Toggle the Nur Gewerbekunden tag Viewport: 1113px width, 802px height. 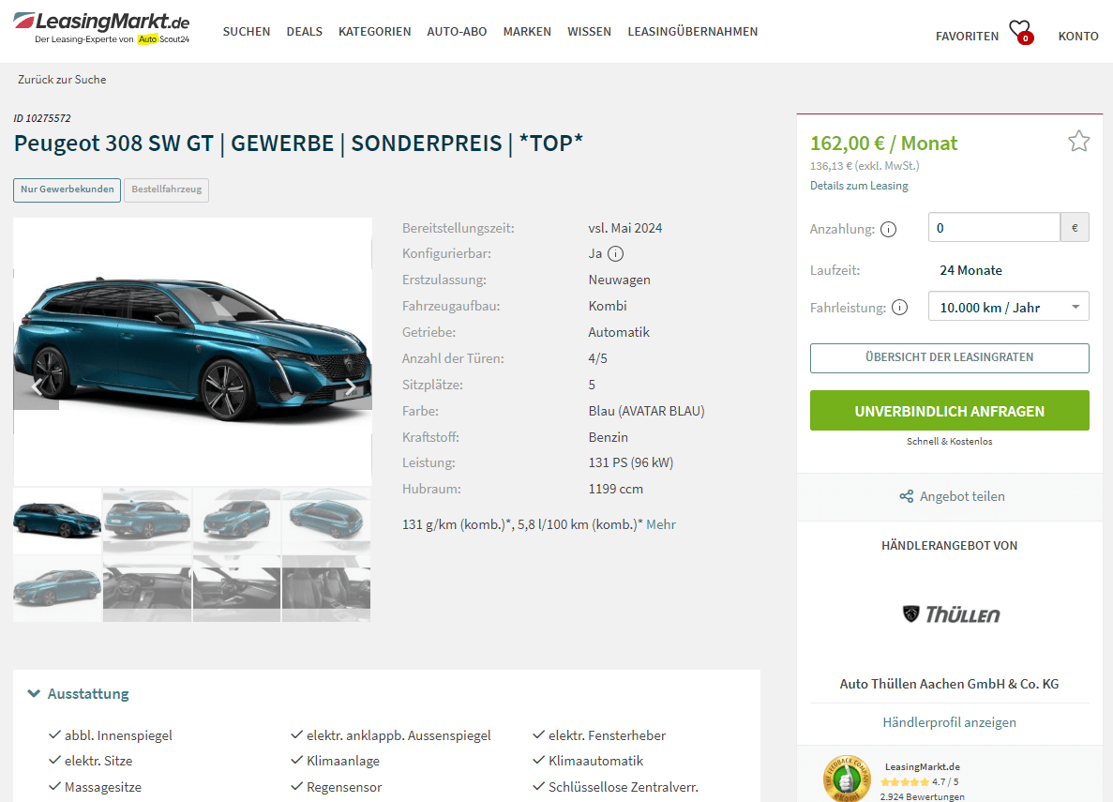68,189
